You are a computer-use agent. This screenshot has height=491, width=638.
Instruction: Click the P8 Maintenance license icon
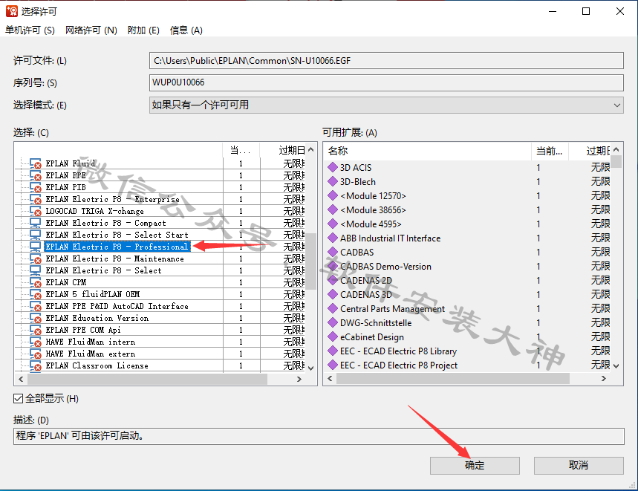point(36,258)
